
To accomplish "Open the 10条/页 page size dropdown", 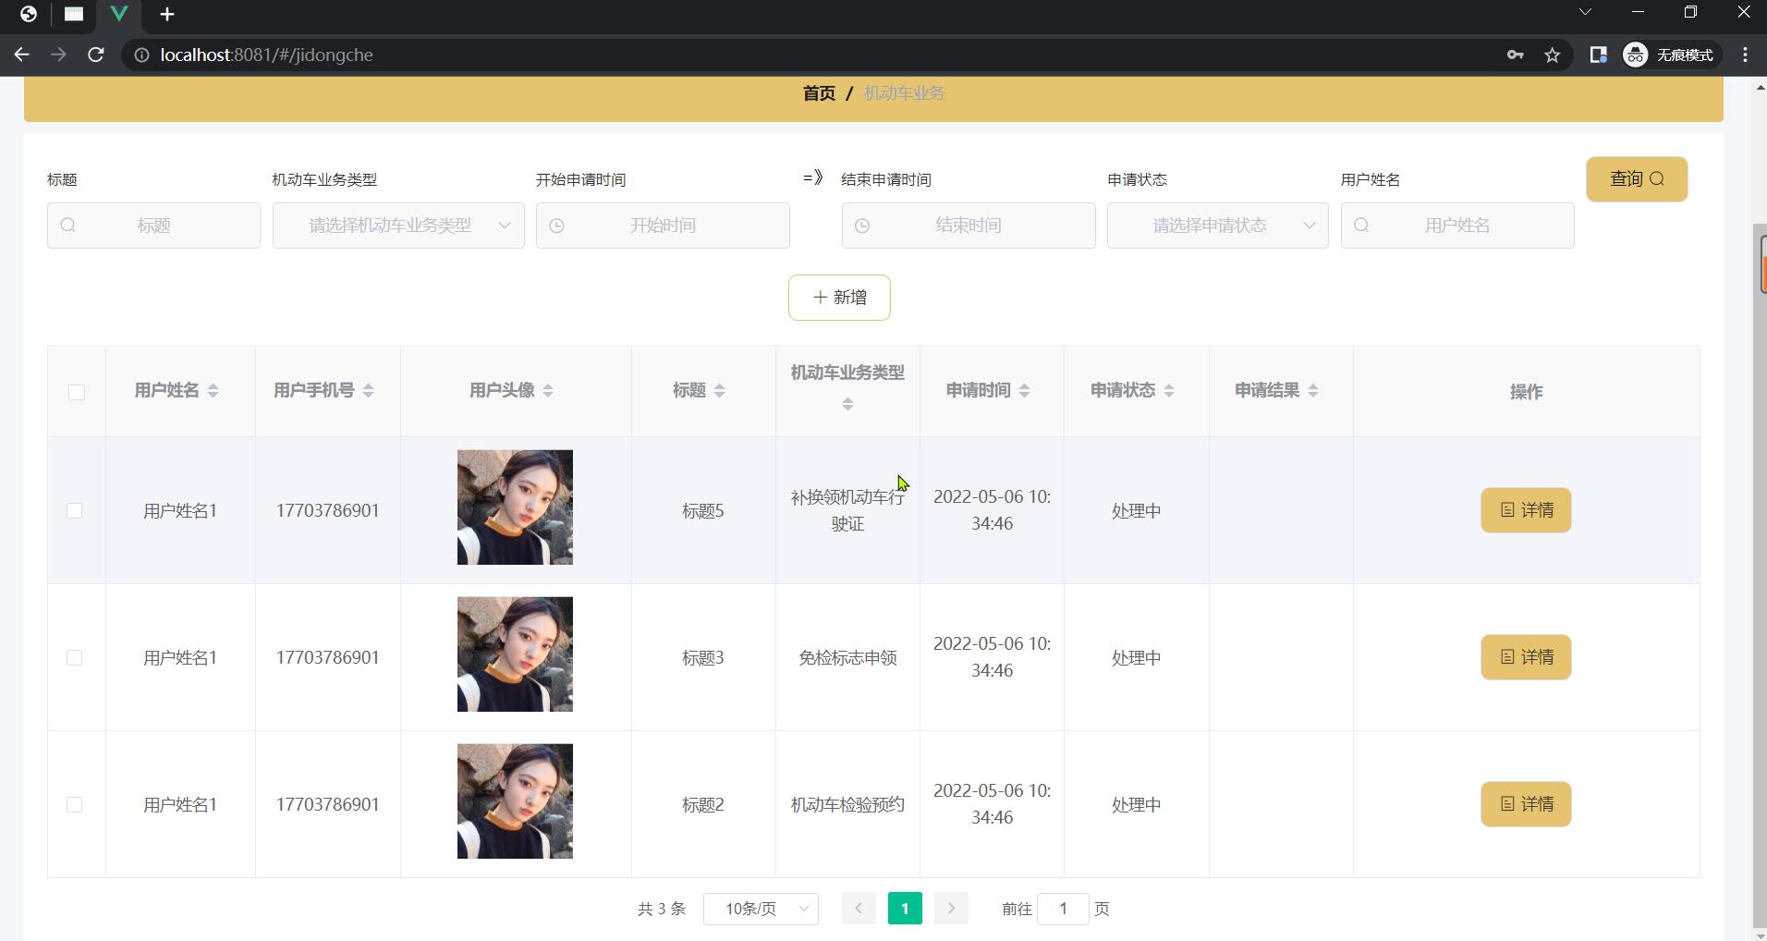I will pyautogui.click(x=761, y=910).
